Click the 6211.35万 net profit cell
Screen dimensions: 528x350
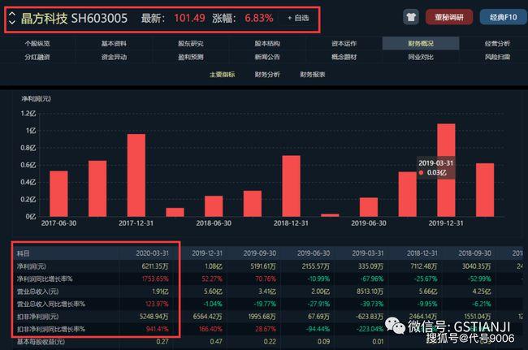tap(155, 266)
